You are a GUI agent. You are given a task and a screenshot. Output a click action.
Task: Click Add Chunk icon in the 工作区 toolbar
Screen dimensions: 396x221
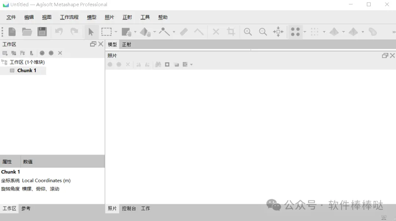[x=5, y=53]
